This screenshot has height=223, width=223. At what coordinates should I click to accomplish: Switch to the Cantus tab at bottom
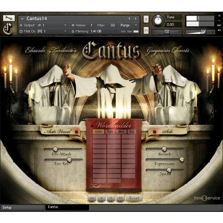[x=67, y=207]
